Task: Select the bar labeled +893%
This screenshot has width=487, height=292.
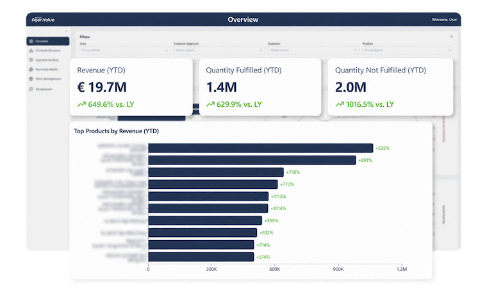Action: pos(252,160)
